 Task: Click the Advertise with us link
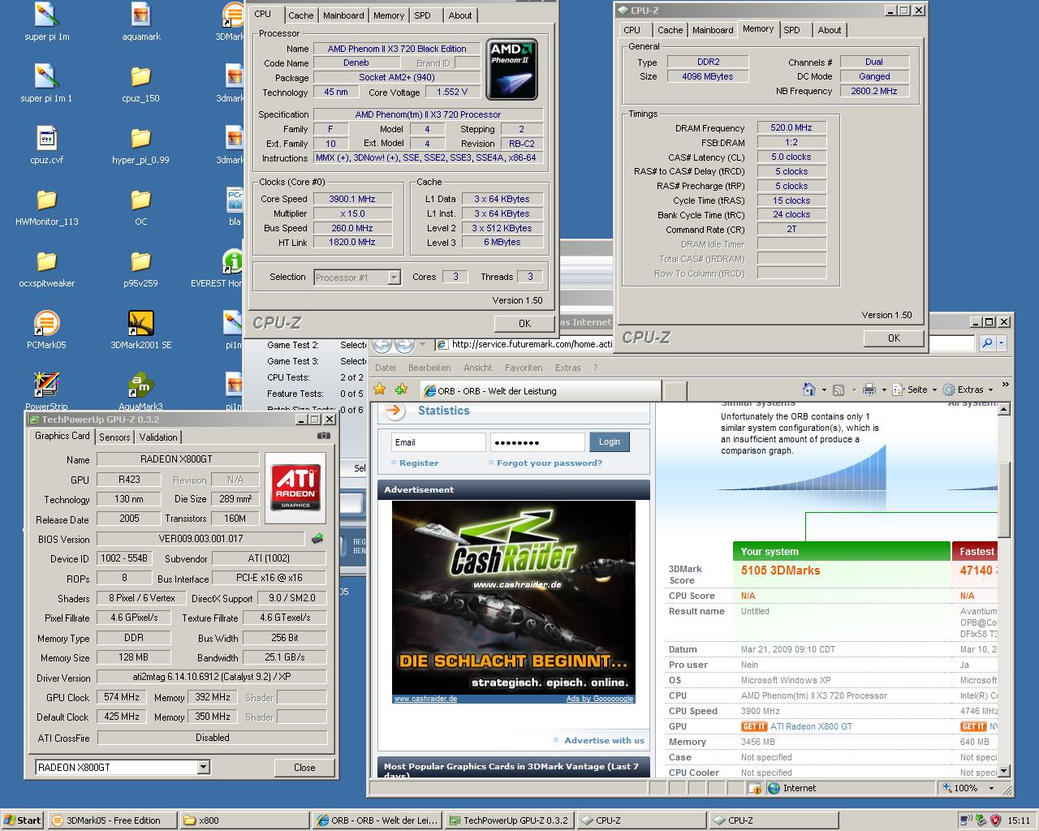[604, 740]
